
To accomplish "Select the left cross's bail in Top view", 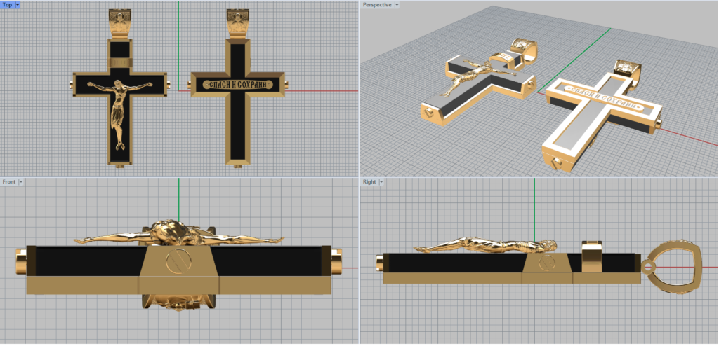I will [x=119, y=23].
